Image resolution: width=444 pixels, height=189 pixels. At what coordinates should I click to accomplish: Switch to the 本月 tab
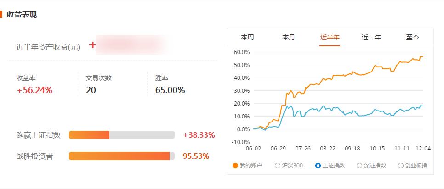tap(289, 37)
